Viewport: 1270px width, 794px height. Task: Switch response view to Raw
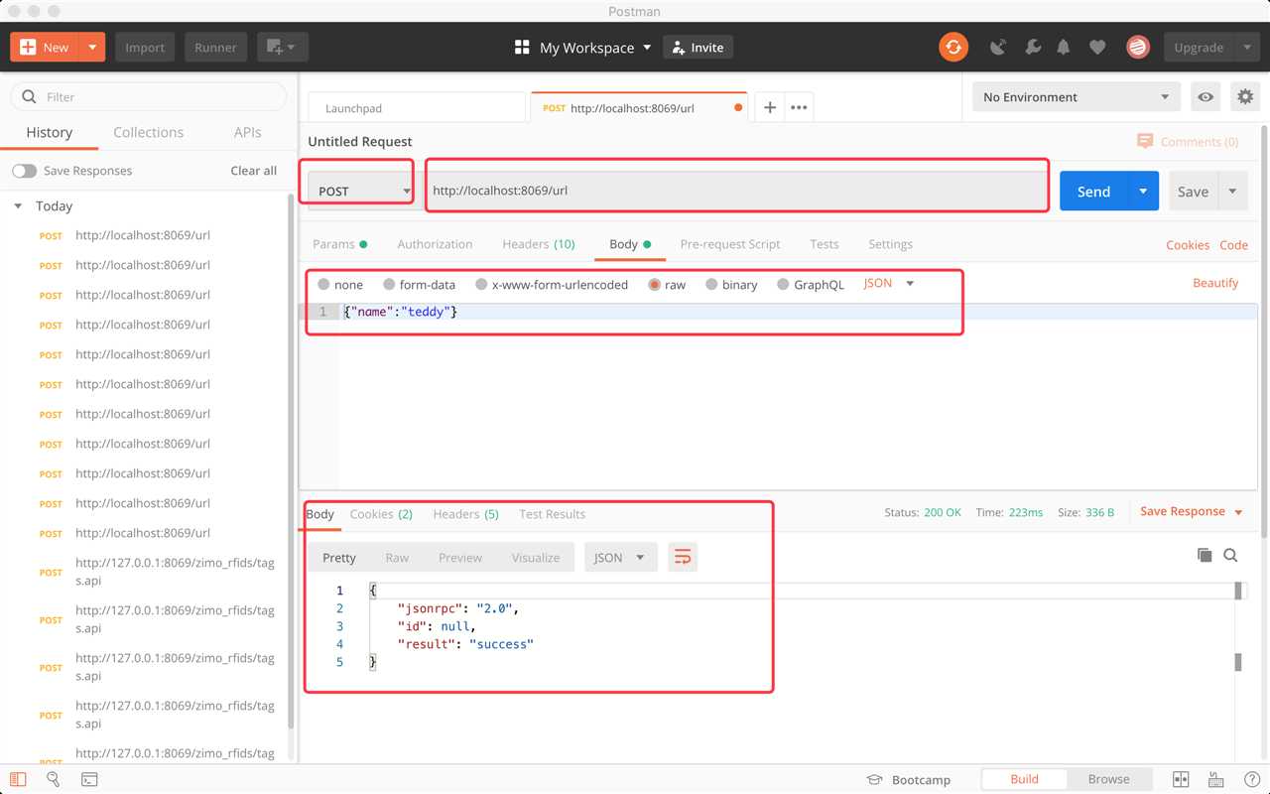coord(397,558)
